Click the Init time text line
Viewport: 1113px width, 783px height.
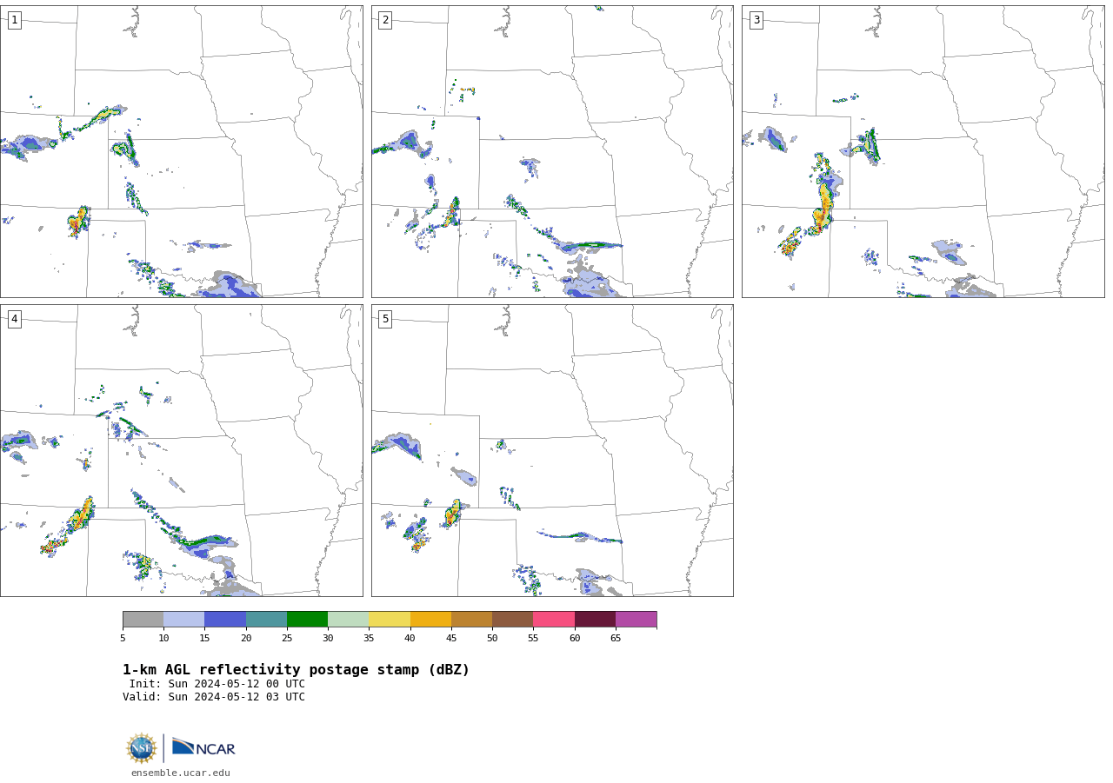coord(217,684)
